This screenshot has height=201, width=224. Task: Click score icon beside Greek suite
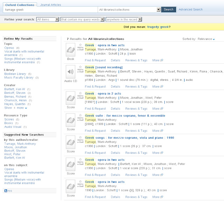click(x=70, y=120)
